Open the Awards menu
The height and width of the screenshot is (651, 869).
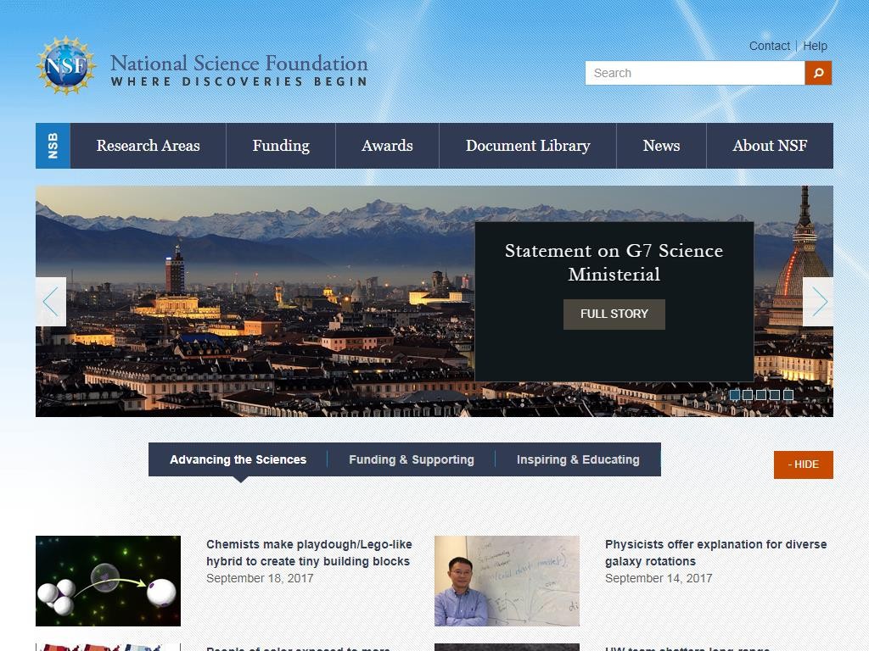coord(387,146)
